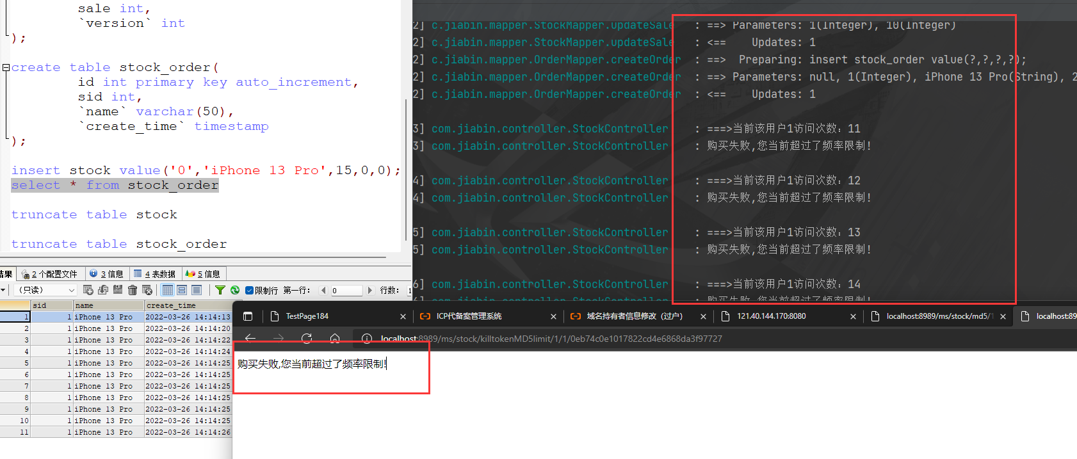Click the browser home icon
This screenshot has width=1077, height=459.
pos(335,338)
